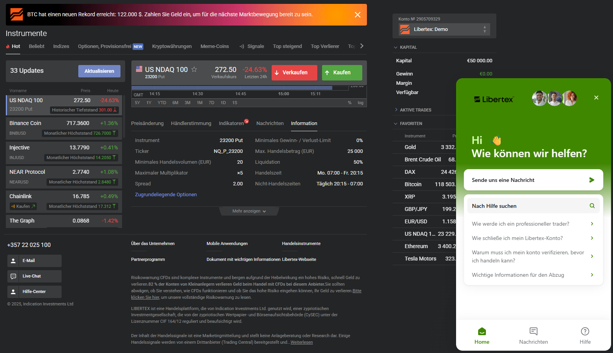This screenshot has width=613, height=353.
Task: Click the Libertex logo in the BTC banner
Action: (x=17, y=15)
